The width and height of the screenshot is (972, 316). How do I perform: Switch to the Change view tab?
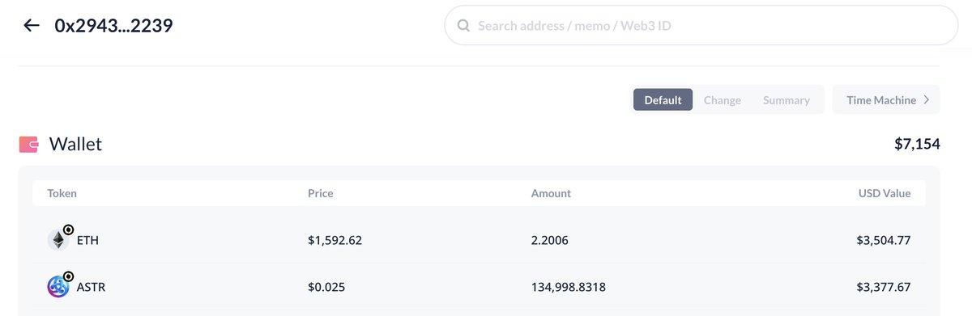pos(723,100)
